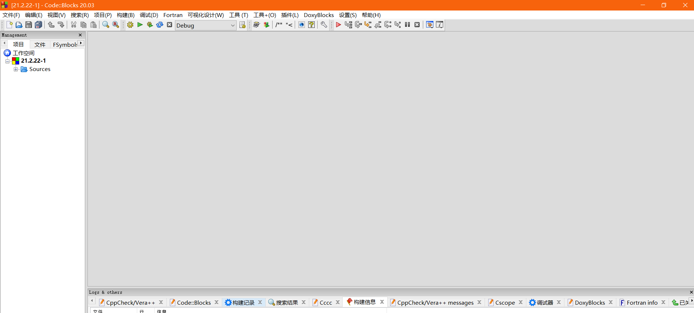Click the Open file folder icon
The width and height of the screenshot is (694, 313).
19,25
